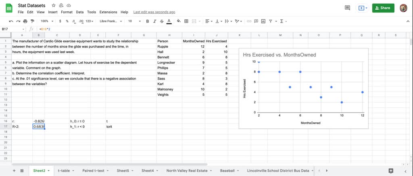The image size is (413, 176).
Task: Open the Borders tool
Action: 186,21
